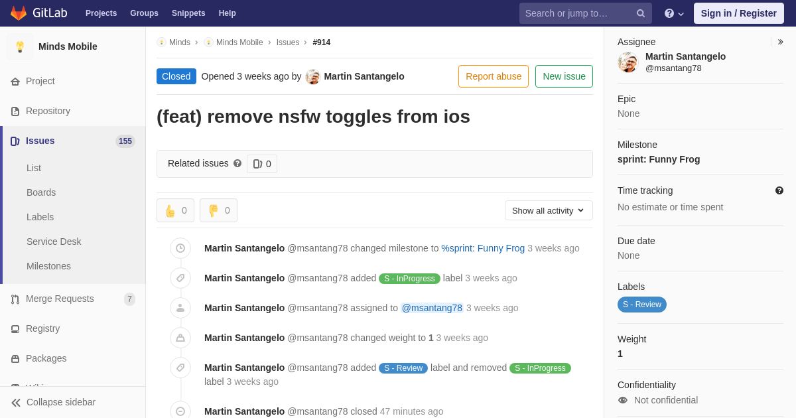Screen dimensions: 796x418
Task: Click the Minds Mobile lightbulb avatar in sidebar
Action: click(20, 46)
